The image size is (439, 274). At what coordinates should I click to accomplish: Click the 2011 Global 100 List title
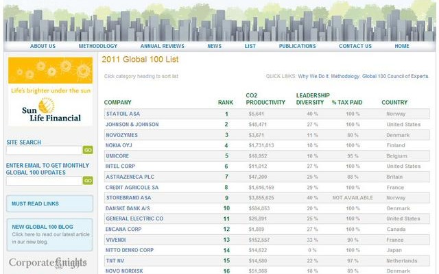[140, 60]
